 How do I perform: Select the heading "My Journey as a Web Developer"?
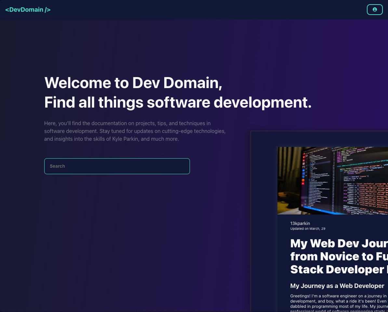(337, 286)
